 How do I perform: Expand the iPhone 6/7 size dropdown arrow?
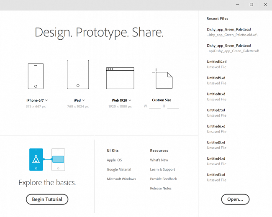tap(46, 100)
